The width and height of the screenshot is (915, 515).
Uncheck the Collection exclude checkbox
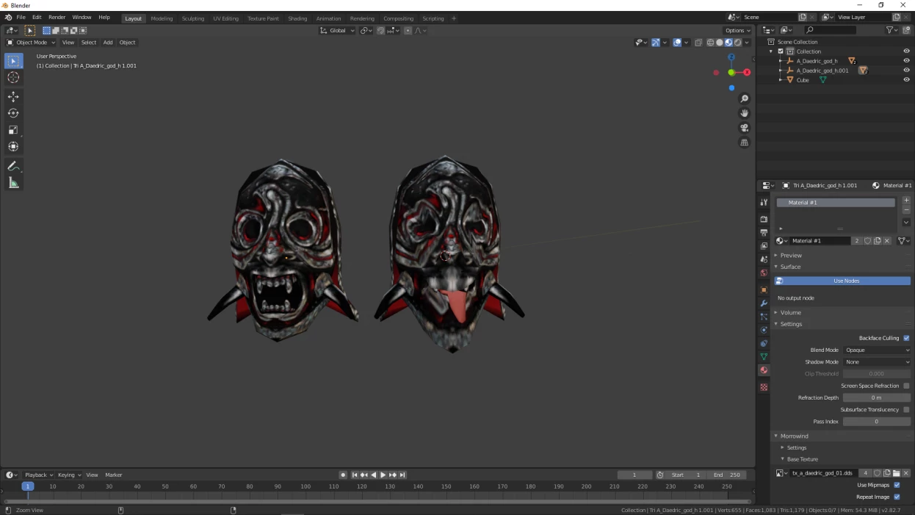coord(781,51)
